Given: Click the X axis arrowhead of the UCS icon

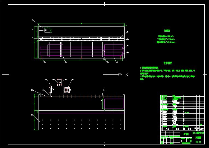Looking at the screenshot, I should pos(120,74).
